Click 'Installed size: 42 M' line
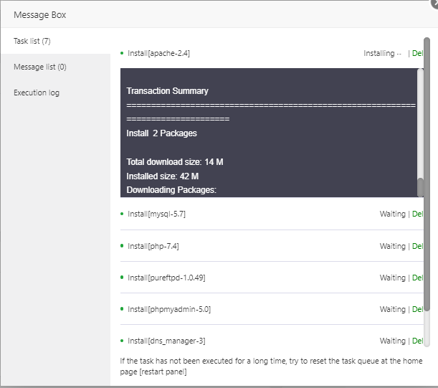 click(x=162, y=176)
